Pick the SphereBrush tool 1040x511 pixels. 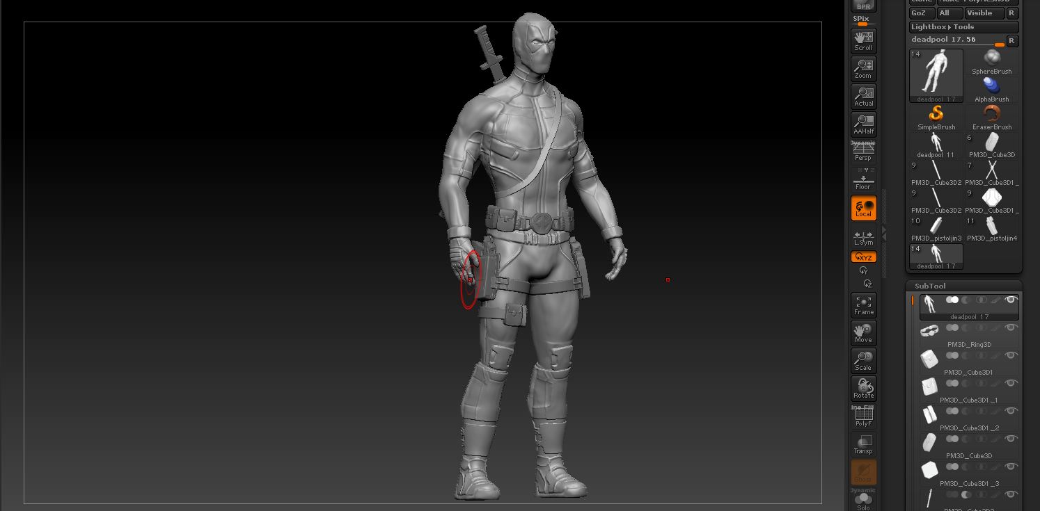click(x=991, y=62)
